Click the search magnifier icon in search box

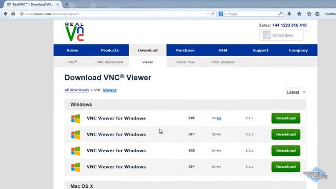tap(280, 14)
